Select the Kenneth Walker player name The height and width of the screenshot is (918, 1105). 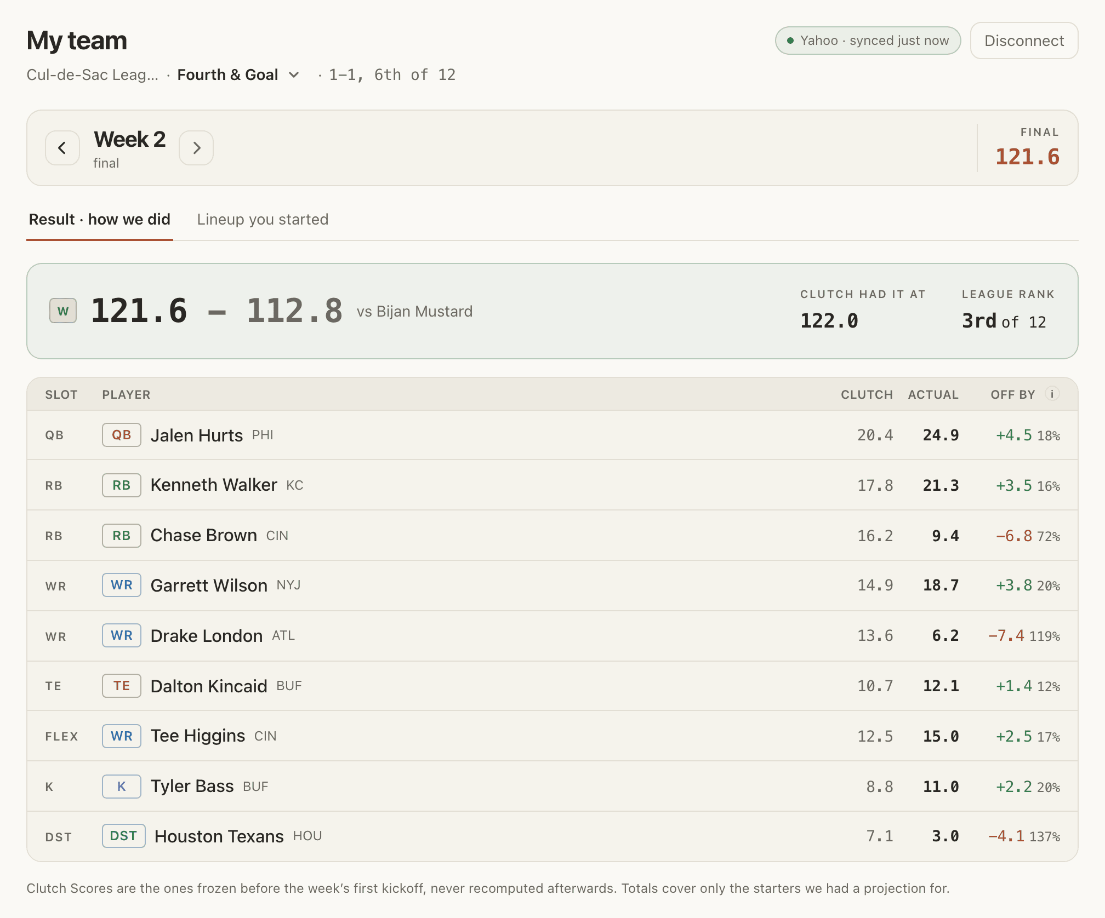214,485
